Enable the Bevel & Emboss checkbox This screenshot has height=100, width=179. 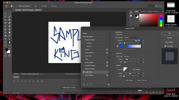coord(84,40)
